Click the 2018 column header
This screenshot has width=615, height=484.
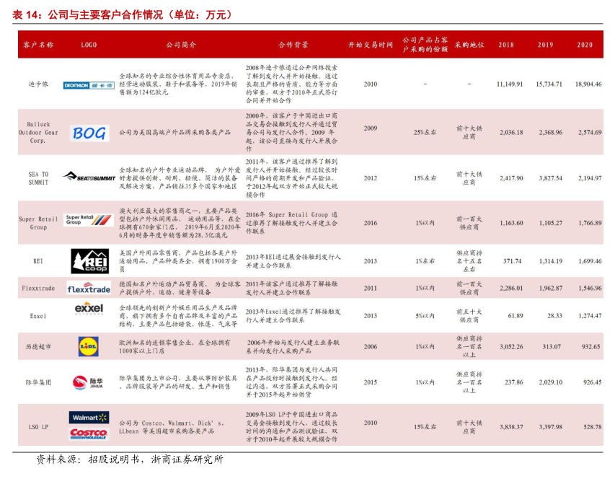(507, 45)
